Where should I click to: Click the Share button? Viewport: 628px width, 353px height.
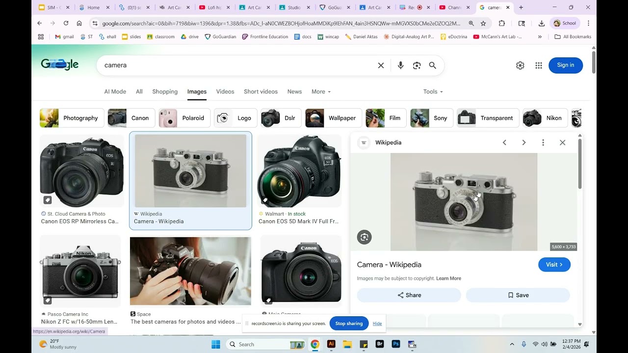(409, 295)
